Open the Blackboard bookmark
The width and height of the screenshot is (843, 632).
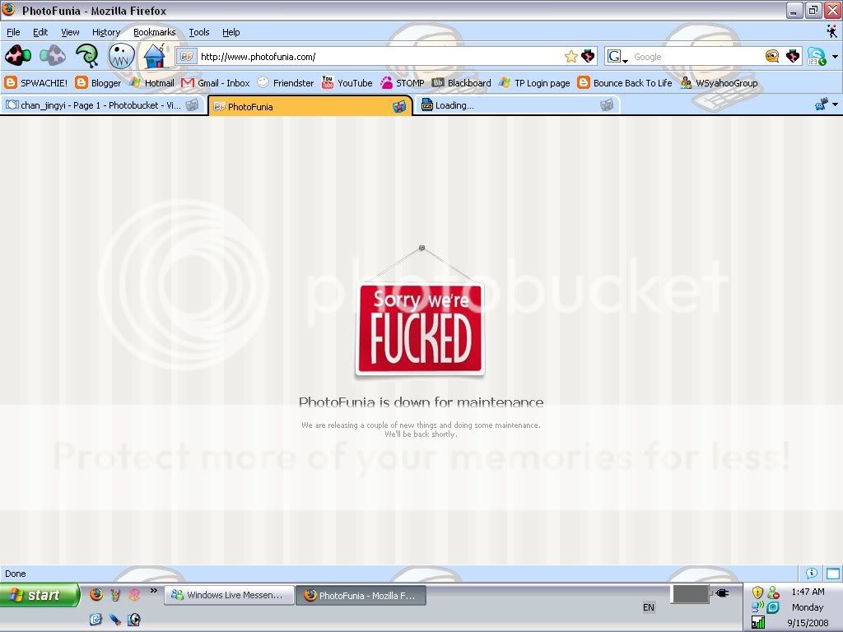click(x=461, y=83)
